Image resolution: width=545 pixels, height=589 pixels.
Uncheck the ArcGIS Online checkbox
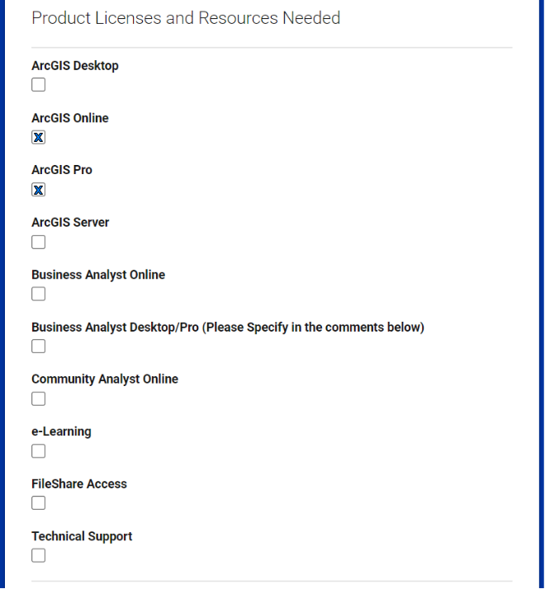[38, 137]
